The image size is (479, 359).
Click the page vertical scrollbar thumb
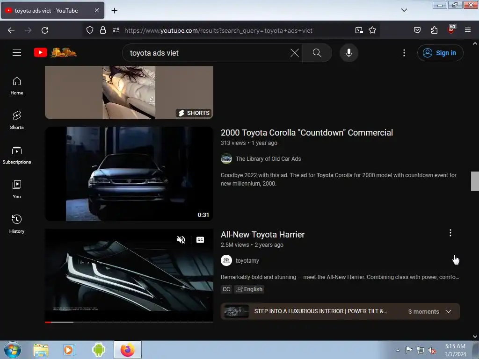[x=475, y=181]
